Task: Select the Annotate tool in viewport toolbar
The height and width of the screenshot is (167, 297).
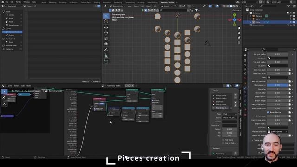Action: click(106, 50)
